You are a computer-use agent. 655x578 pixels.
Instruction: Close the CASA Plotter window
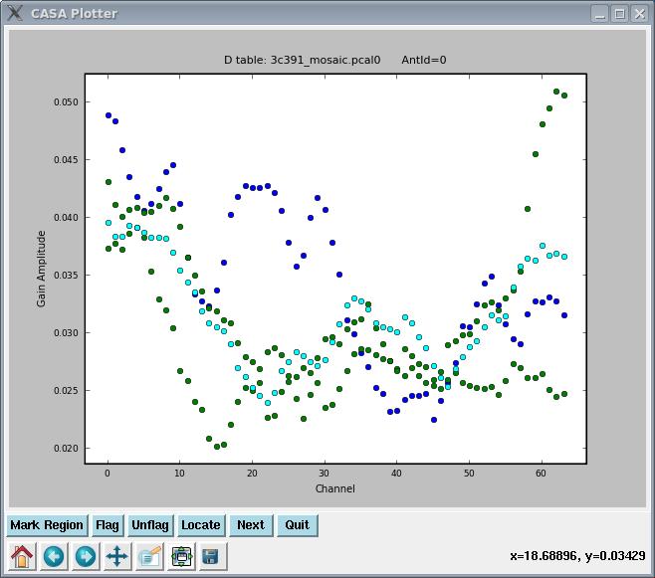[639, 14]
